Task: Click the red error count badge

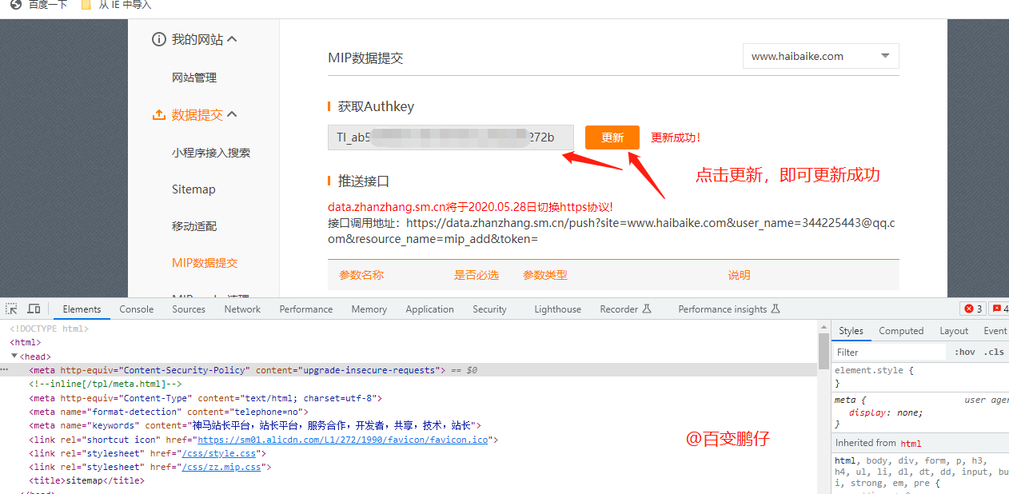Action: coord(973,309)
